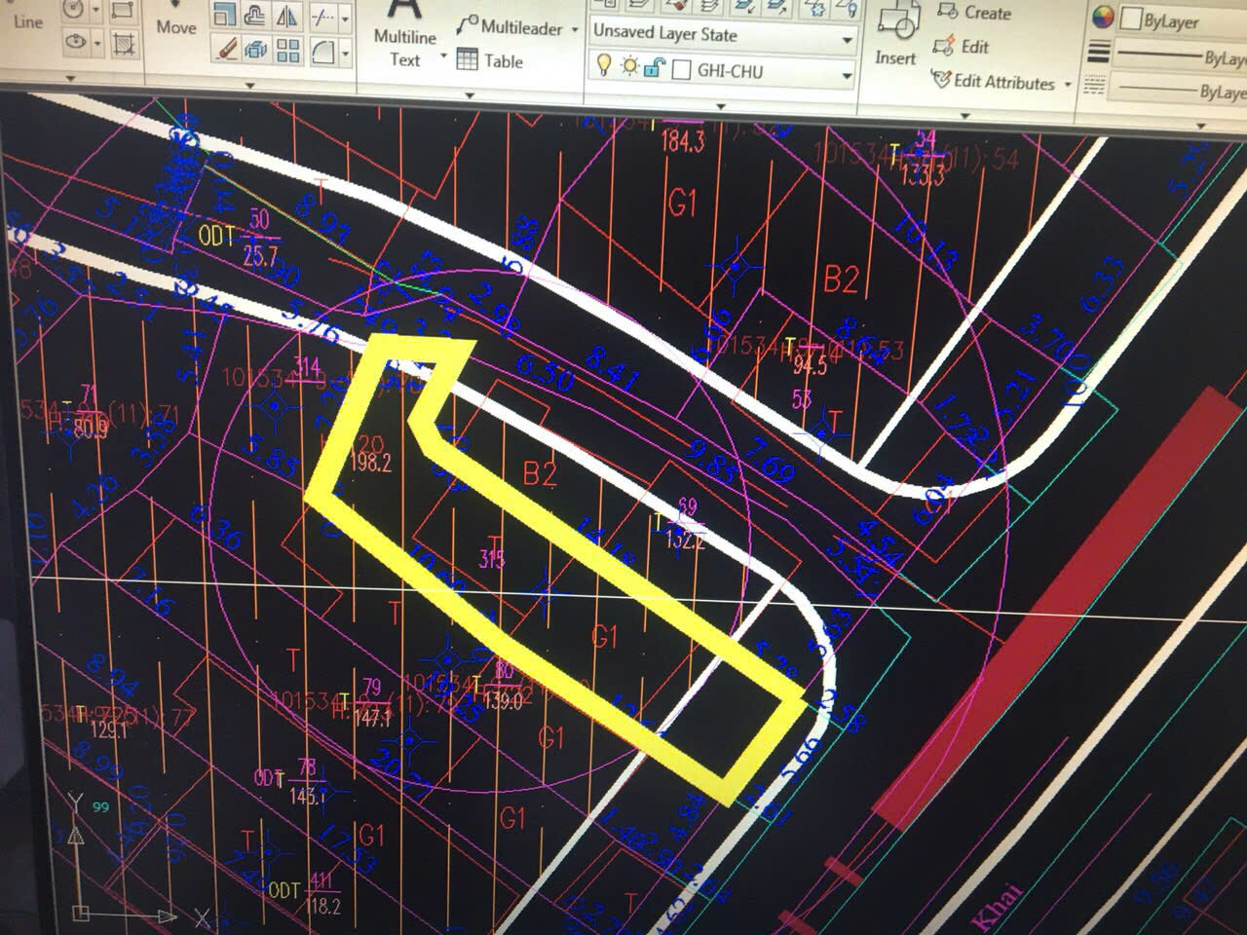Screen dimensions: 1247x935
Task: Click the Insert block button
Action: [x=895, y=37]
